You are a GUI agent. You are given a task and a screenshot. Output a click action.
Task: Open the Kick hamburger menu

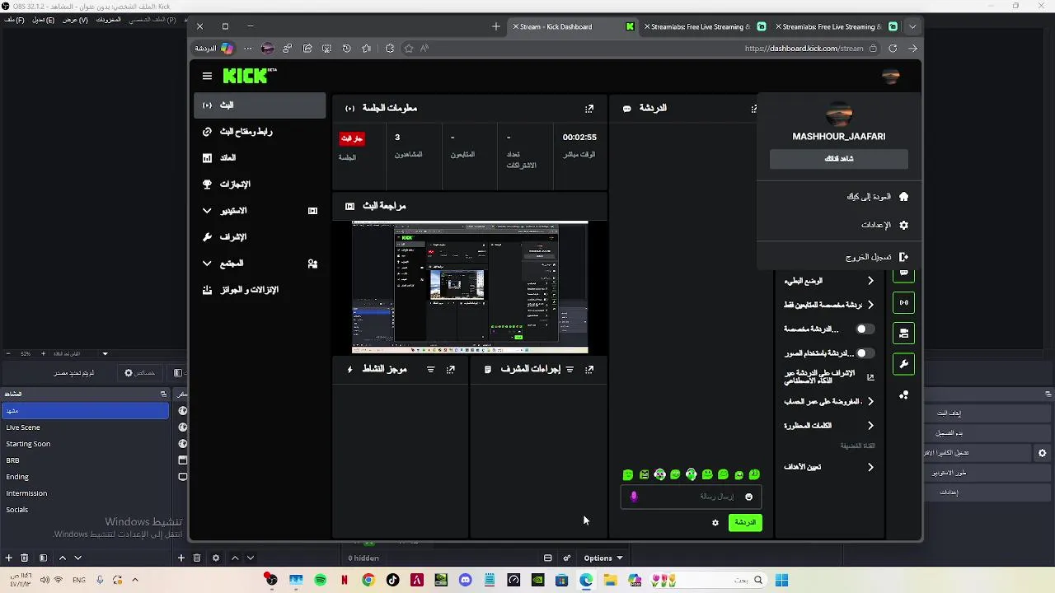[x=207, y=76]
